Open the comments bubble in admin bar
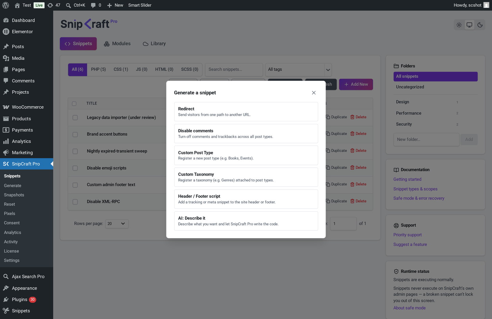This screenshot has width=492, height=319. tap(96, 5)
